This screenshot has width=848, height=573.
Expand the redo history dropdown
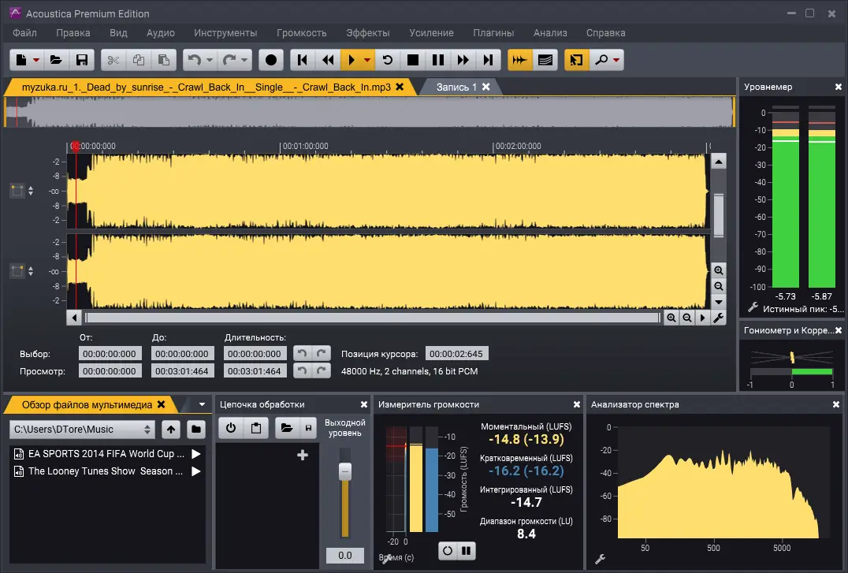tap(244, 60)
